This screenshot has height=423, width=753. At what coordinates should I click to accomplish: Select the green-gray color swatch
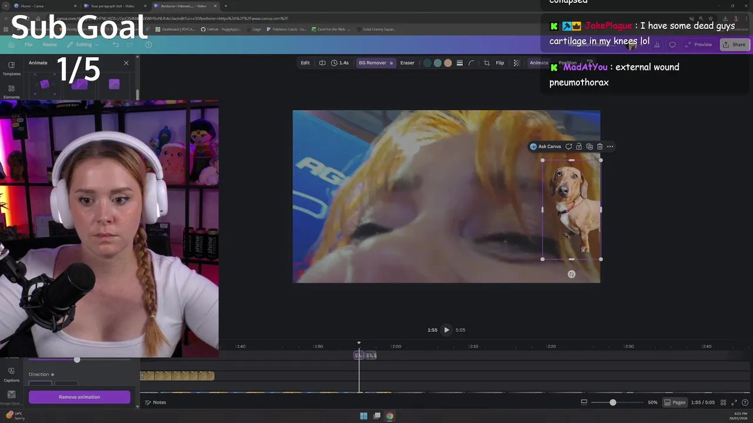click(437, 63)
